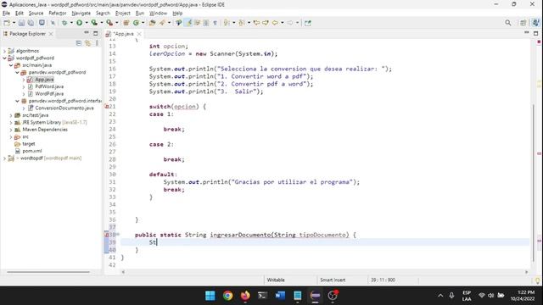
Task: Click the Writable status bar entry
Action: coord(276,280)
